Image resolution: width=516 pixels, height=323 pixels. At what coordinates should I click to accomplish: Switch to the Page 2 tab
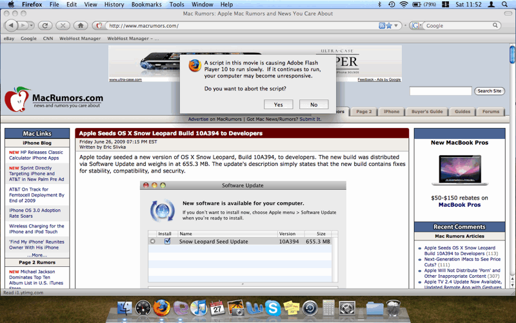click(364, 111)
